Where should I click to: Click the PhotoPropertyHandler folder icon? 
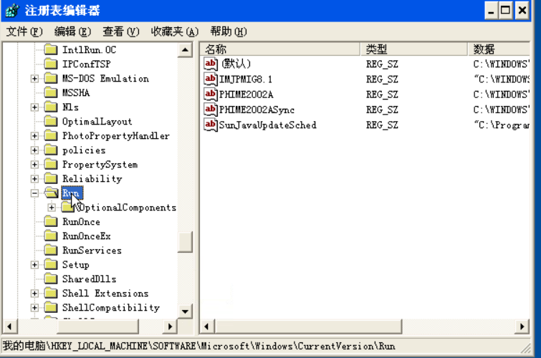point(51,135)
